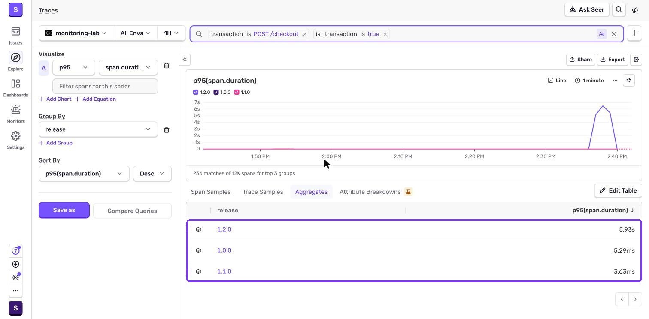649x319 pixels.
Task: Select the Aggregates tab
Action: (311, 192)
